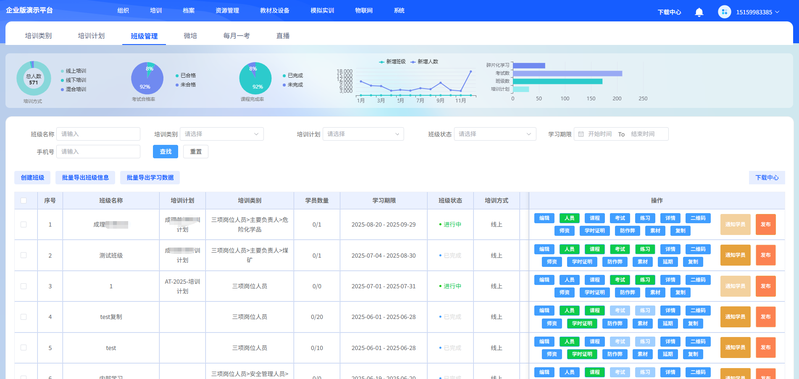This screenshot has width=799, height=379.
Task: Hide the 新增班级 series via its legend
Action: [x=392, y=62]
